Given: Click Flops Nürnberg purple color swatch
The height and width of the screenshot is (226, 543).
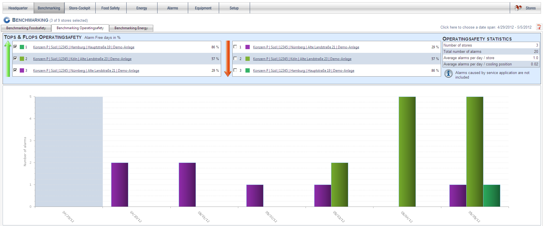Looking at the screenshot, I should pos(247,47).
